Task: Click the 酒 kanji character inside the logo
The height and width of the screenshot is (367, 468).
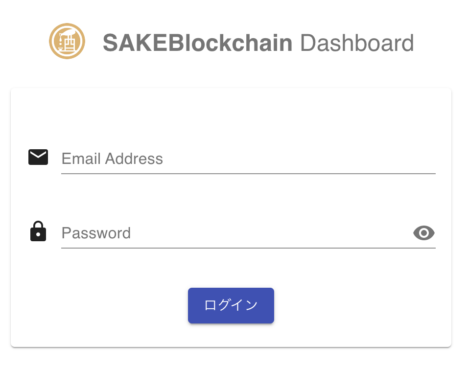Action: (x=68, y=43)
